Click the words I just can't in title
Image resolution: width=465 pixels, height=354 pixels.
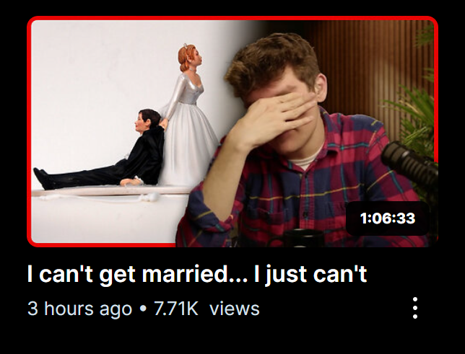click(x=310, y=275)
